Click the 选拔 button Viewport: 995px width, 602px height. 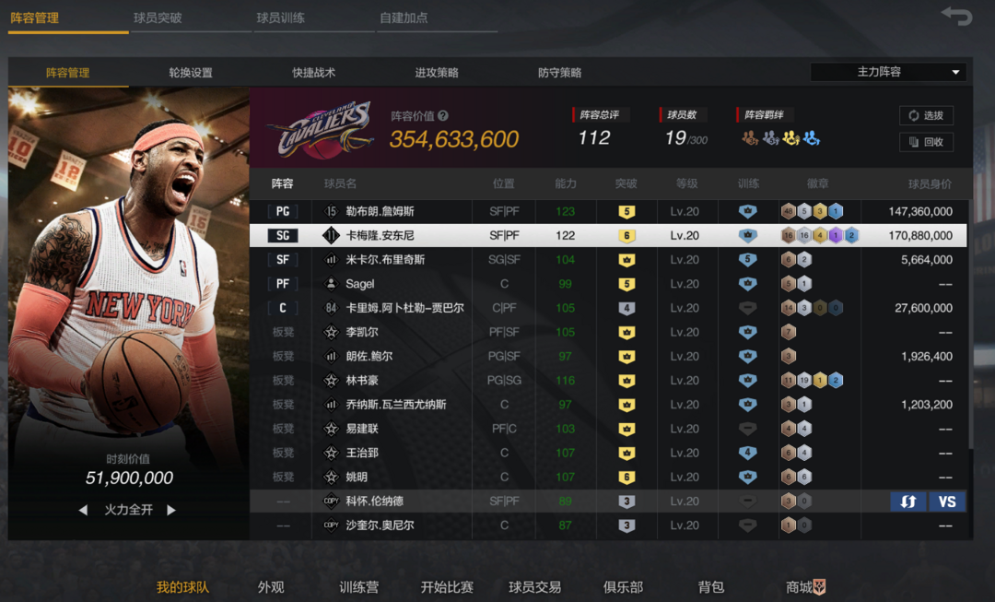tap(927, 115)
